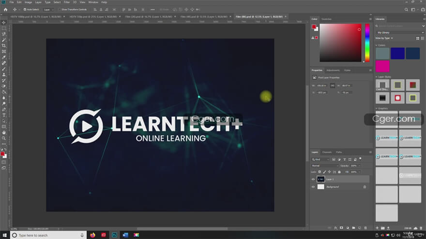Add a layer mask to Layer 1
Image resolution: width=426 pixels, height=239 pixels.
pyautogui.click(x=341, y=228)
